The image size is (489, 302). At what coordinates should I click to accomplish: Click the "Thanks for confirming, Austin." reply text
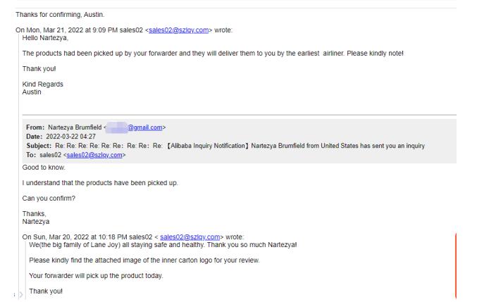(x=60, y=15)
